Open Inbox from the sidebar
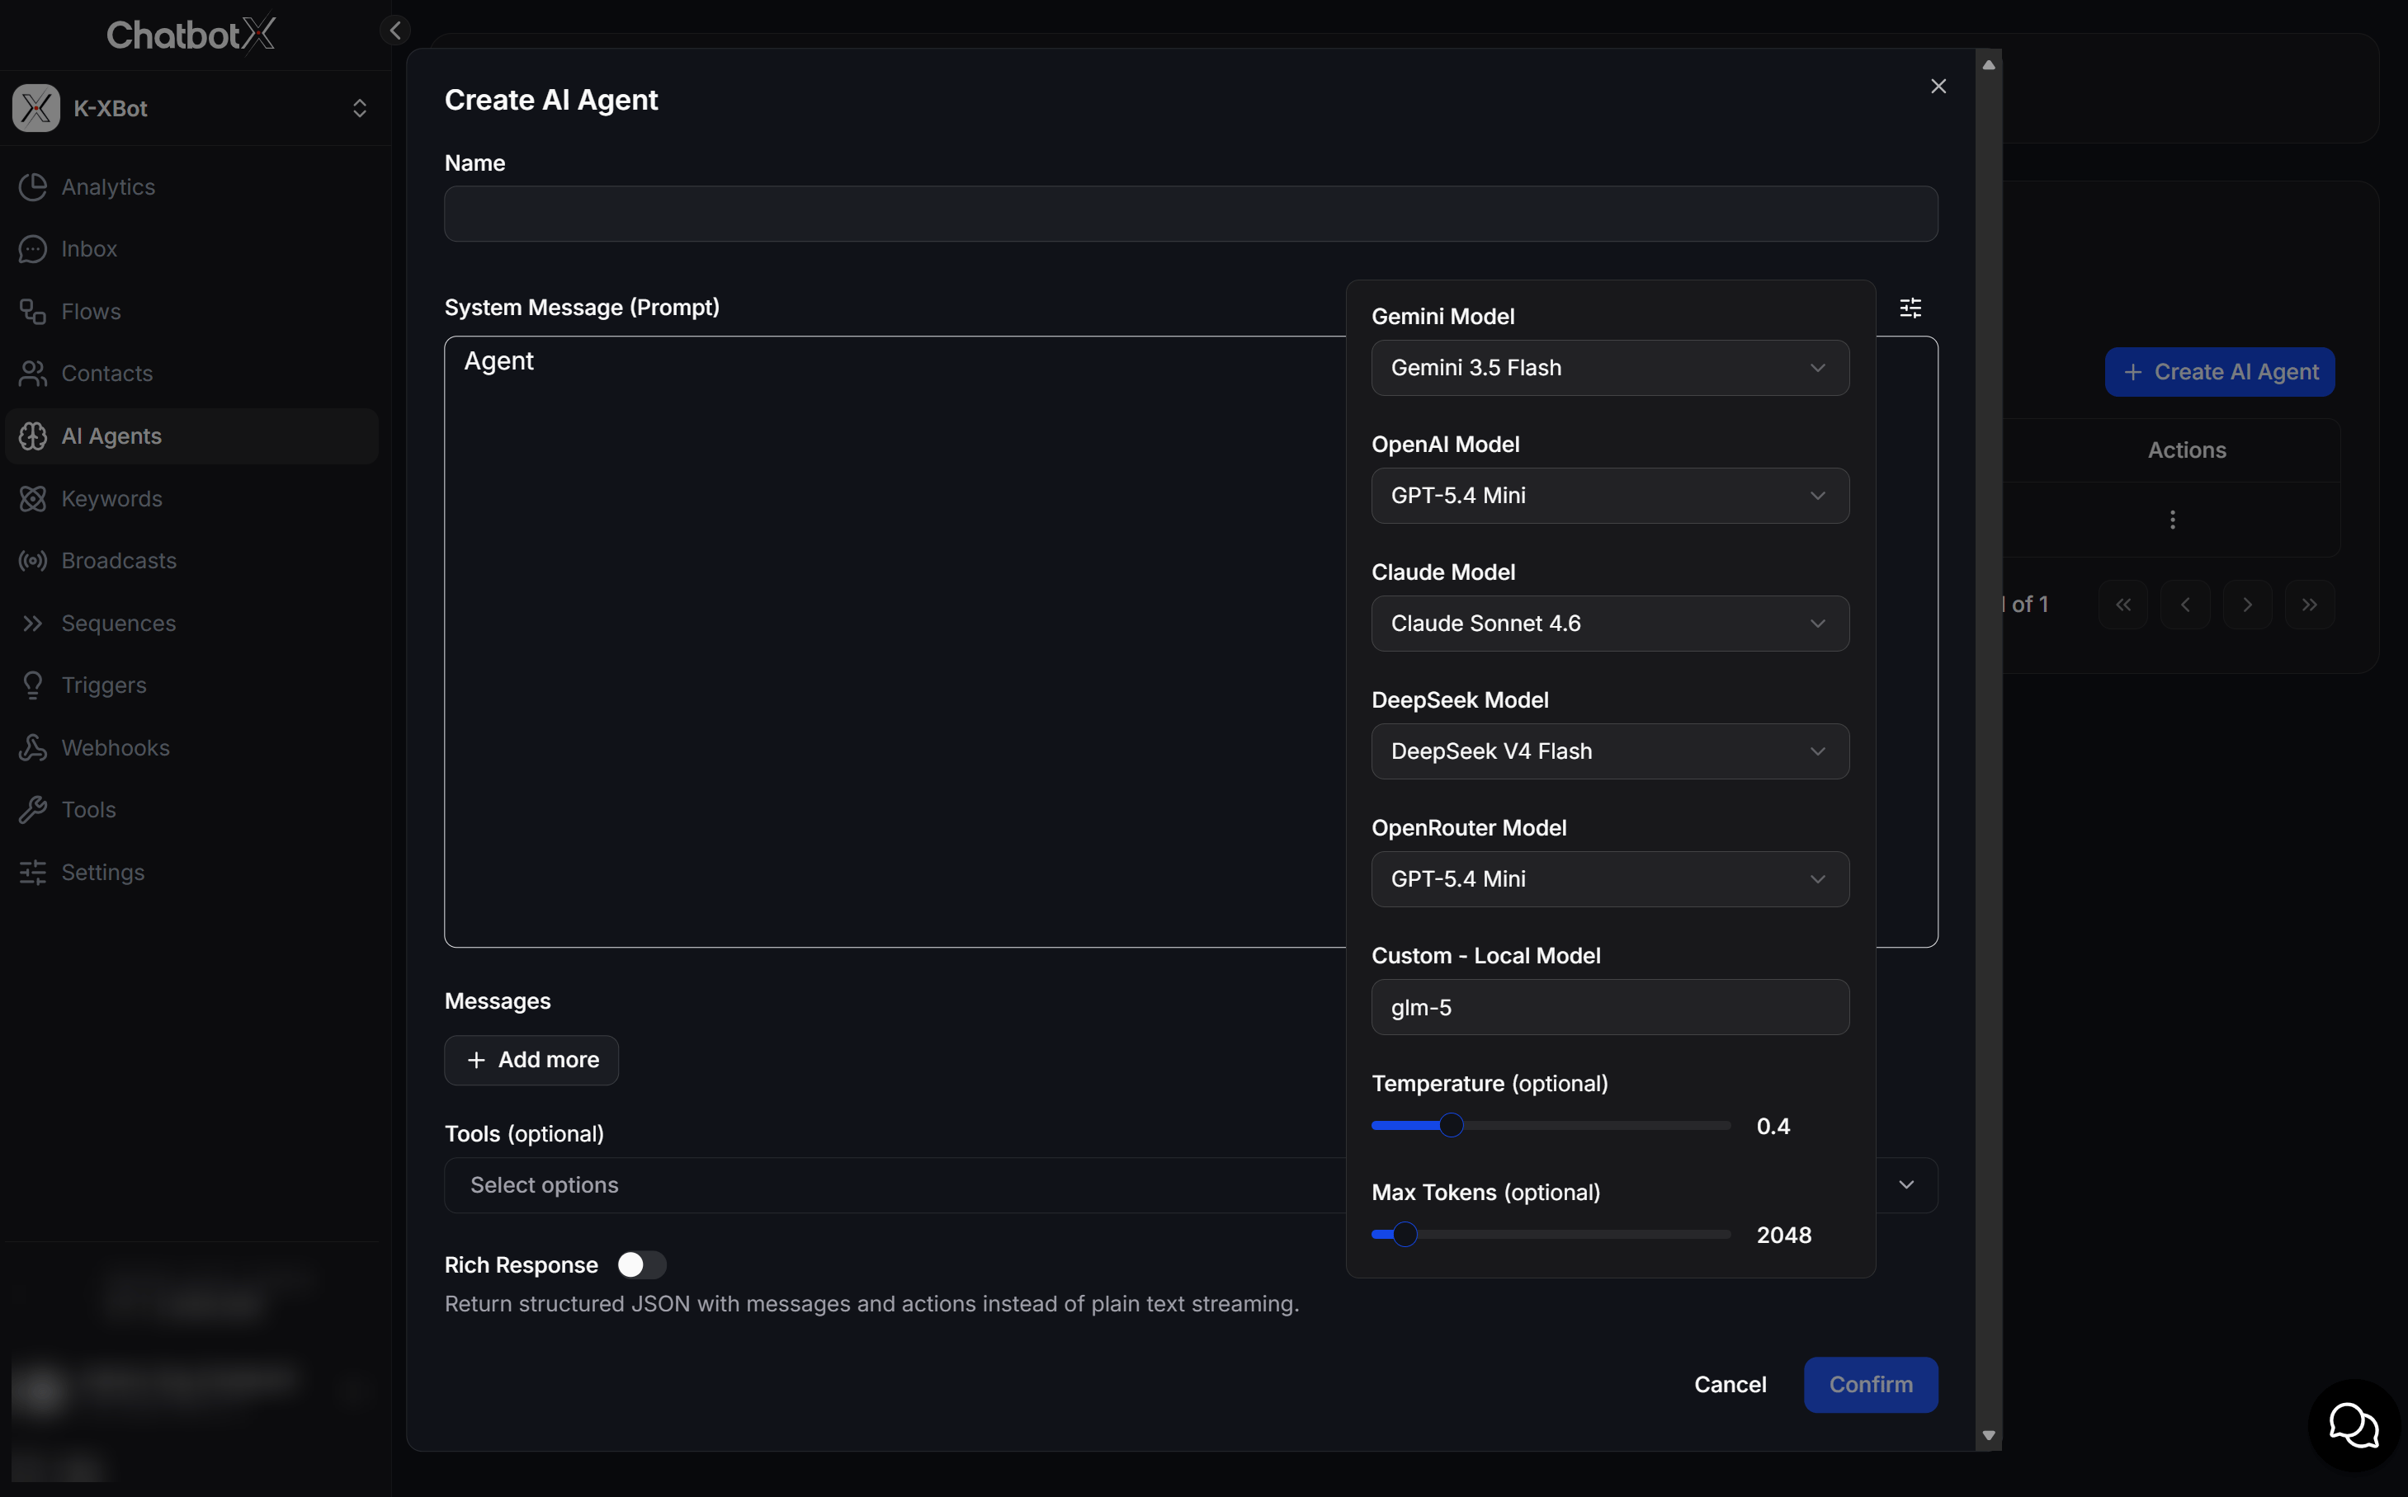This screenshot has height=1497, width=2408. point(191,249)
